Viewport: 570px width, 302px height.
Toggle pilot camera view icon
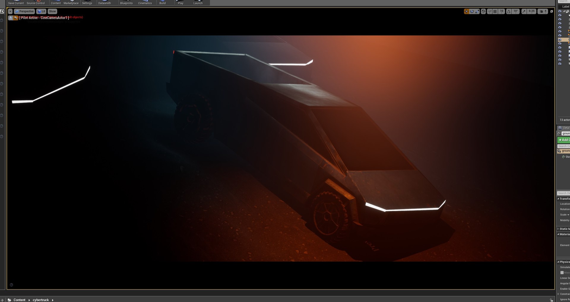coord(16,18)
